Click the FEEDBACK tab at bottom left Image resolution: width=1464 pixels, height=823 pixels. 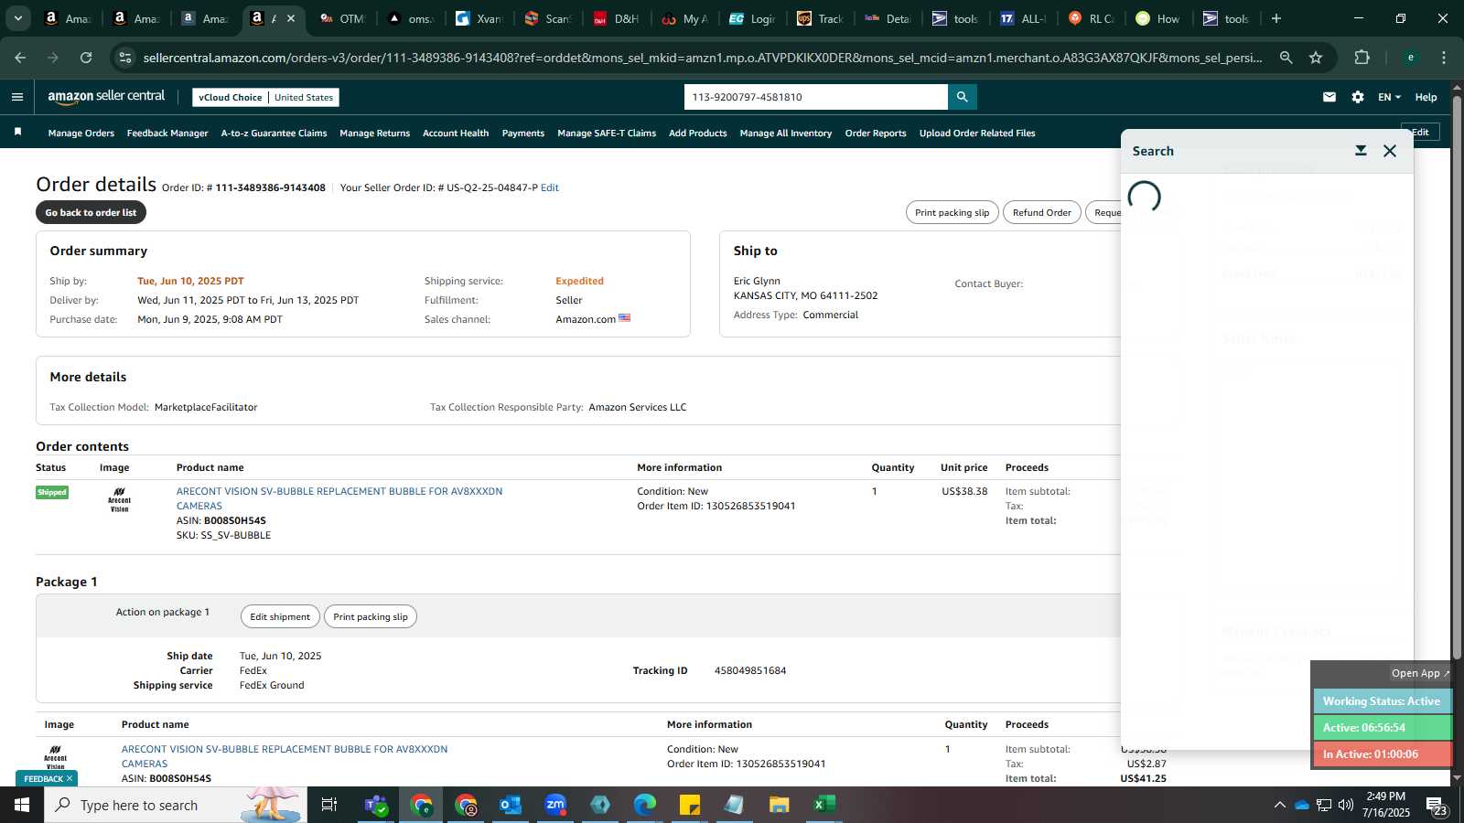coord(48,778)
